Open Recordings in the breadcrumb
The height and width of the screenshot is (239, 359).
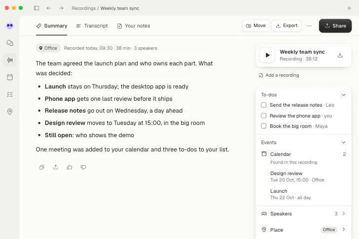click(83, 8)
